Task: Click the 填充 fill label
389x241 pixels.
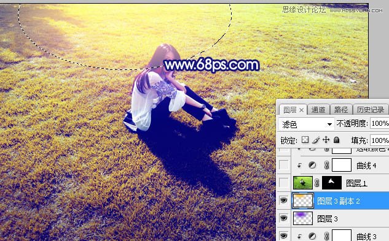Action: pos(360,140)
